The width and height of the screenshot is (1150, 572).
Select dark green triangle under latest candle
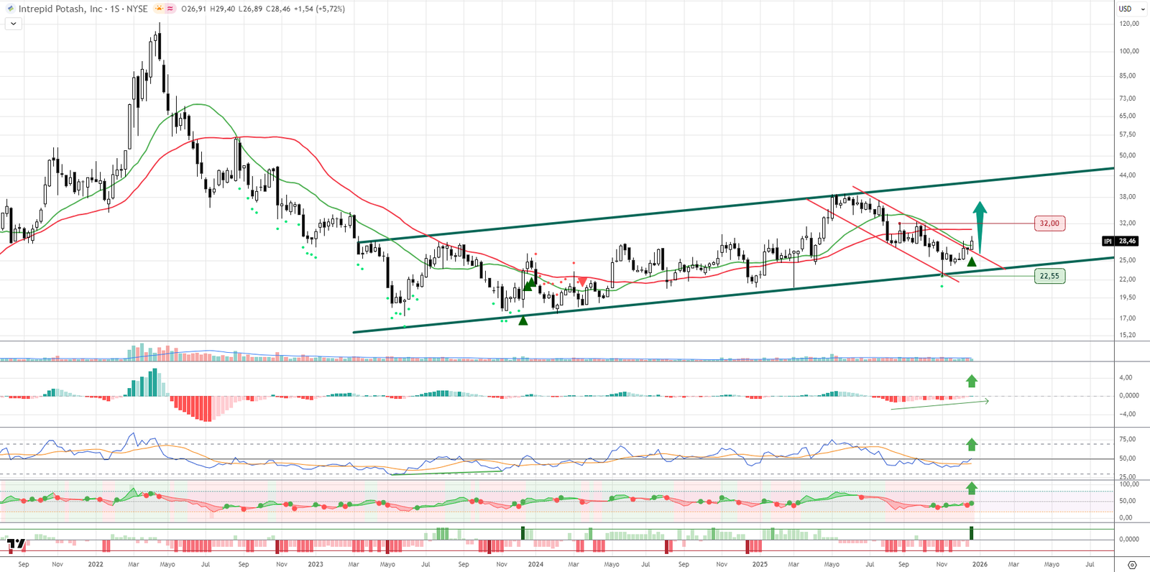click(972, 262)
